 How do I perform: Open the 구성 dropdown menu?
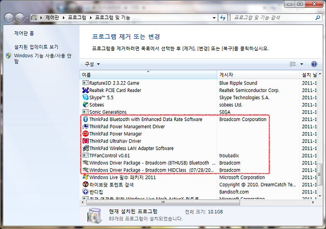click(x=92, y=64)
